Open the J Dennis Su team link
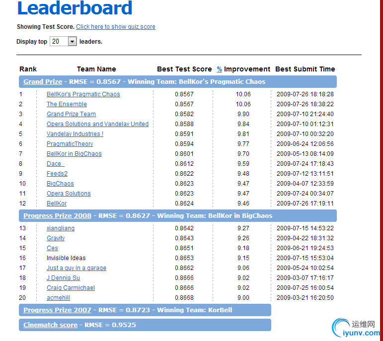This screenshot has height=341, width=383. (63, 278)
